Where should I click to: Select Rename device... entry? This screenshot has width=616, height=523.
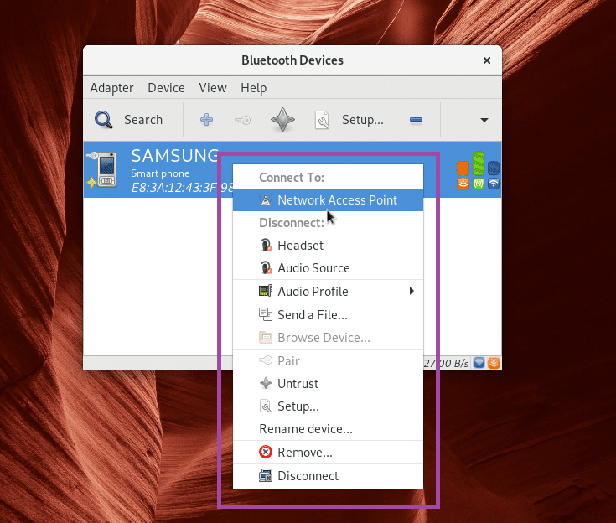point(328,428)
